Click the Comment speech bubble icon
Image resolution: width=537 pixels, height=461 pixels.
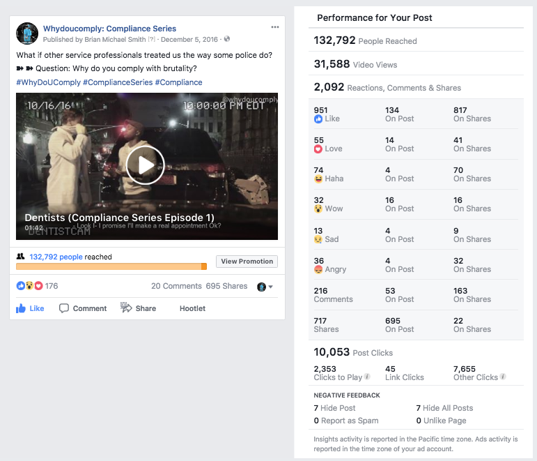pyautogui.click(x=64, y=308)
